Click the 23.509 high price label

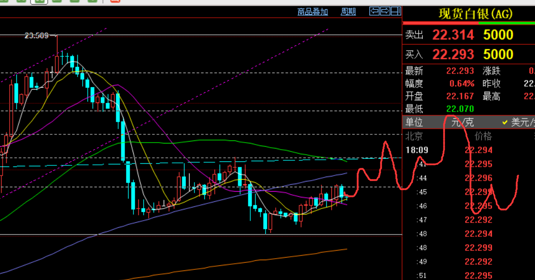tap(37, 36)
